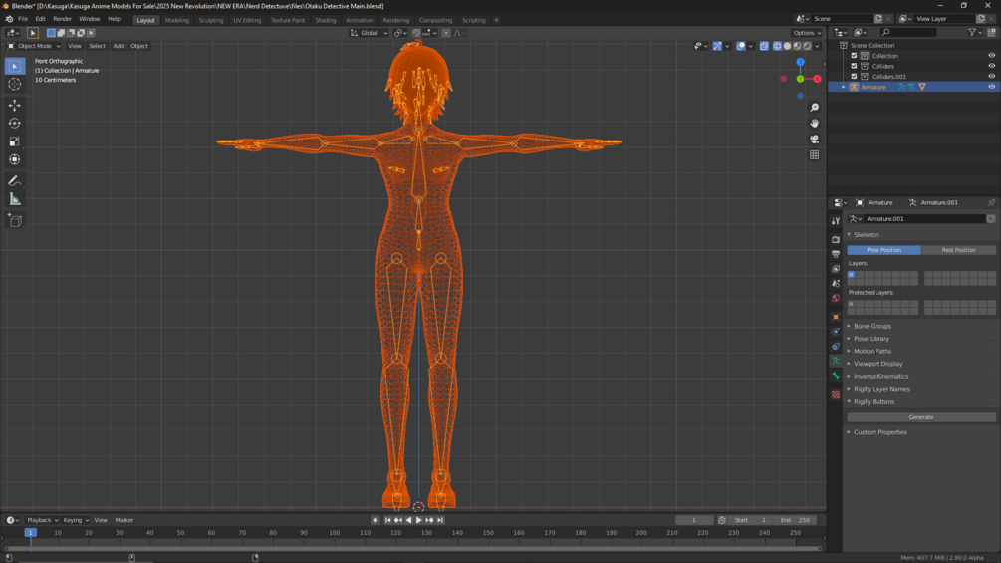Uncheck the Colliders collection checkbox
This screenshot has height=563, width=1001.
click(x=854, y=66)
